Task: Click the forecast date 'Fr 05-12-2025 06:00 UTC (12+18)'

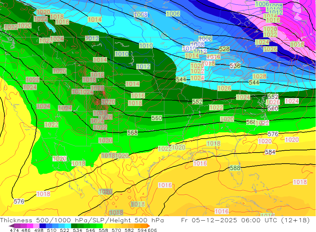Action: click(x=246, y=220)
